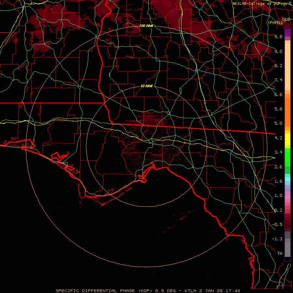Image resolution: width=293 pixels, height=293 pixels.
Task: Click the "5.0" color scale value
Action: coord(278,123)
